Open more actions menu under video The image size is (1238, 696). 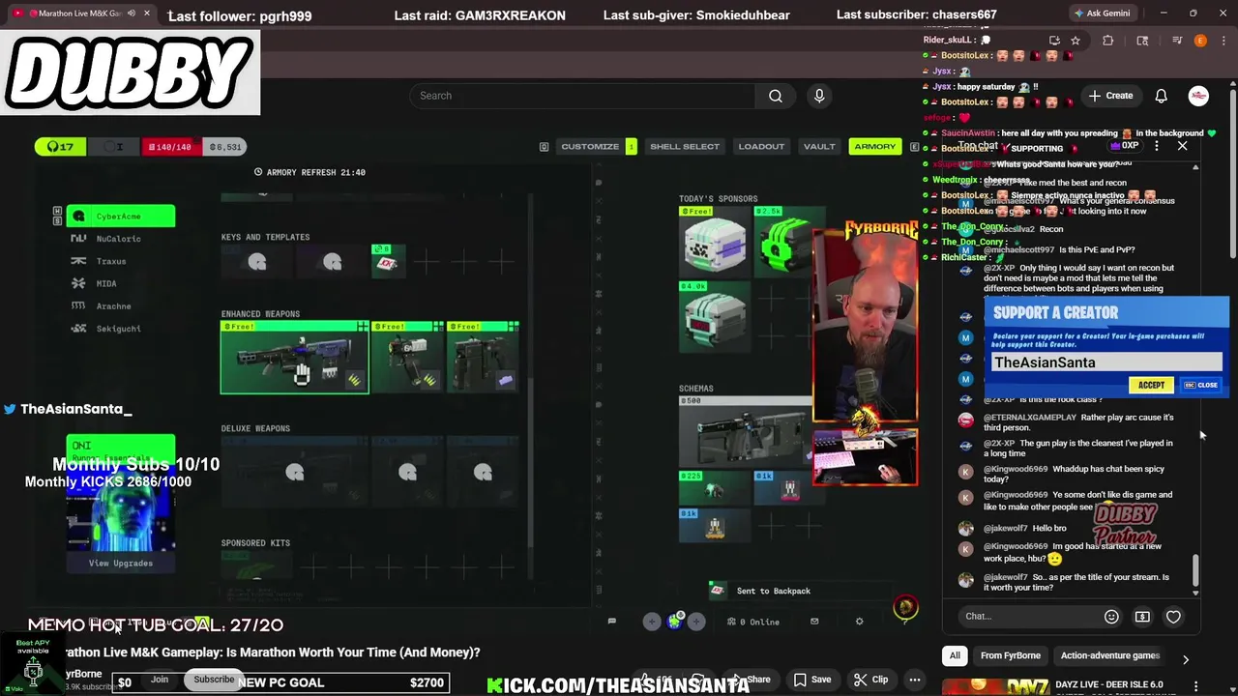pos(914,680)
